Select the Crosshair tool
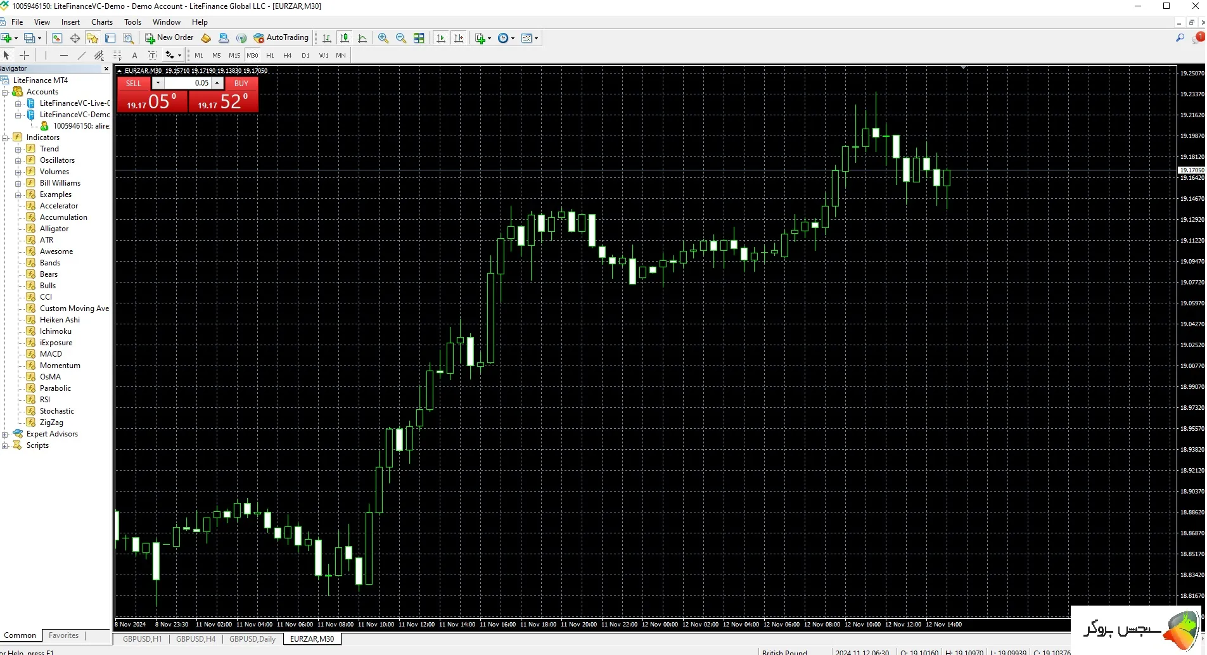Image resolution: width=1207 pixels, height=655 pixels. (24, 55)
